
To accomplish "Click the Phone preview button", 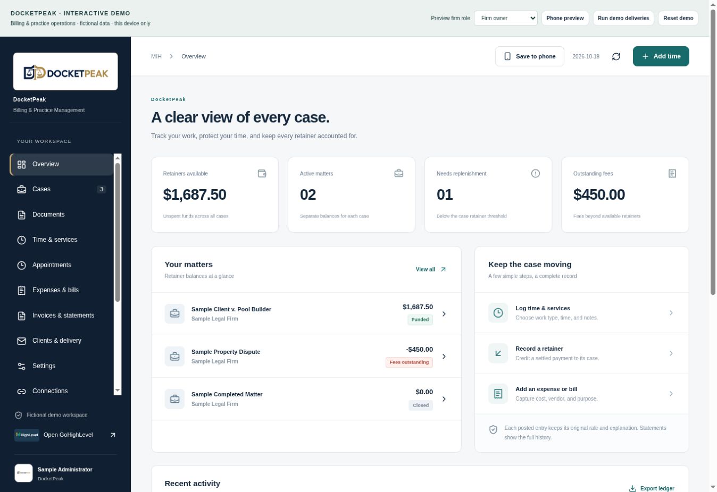I will pos(565,18).
